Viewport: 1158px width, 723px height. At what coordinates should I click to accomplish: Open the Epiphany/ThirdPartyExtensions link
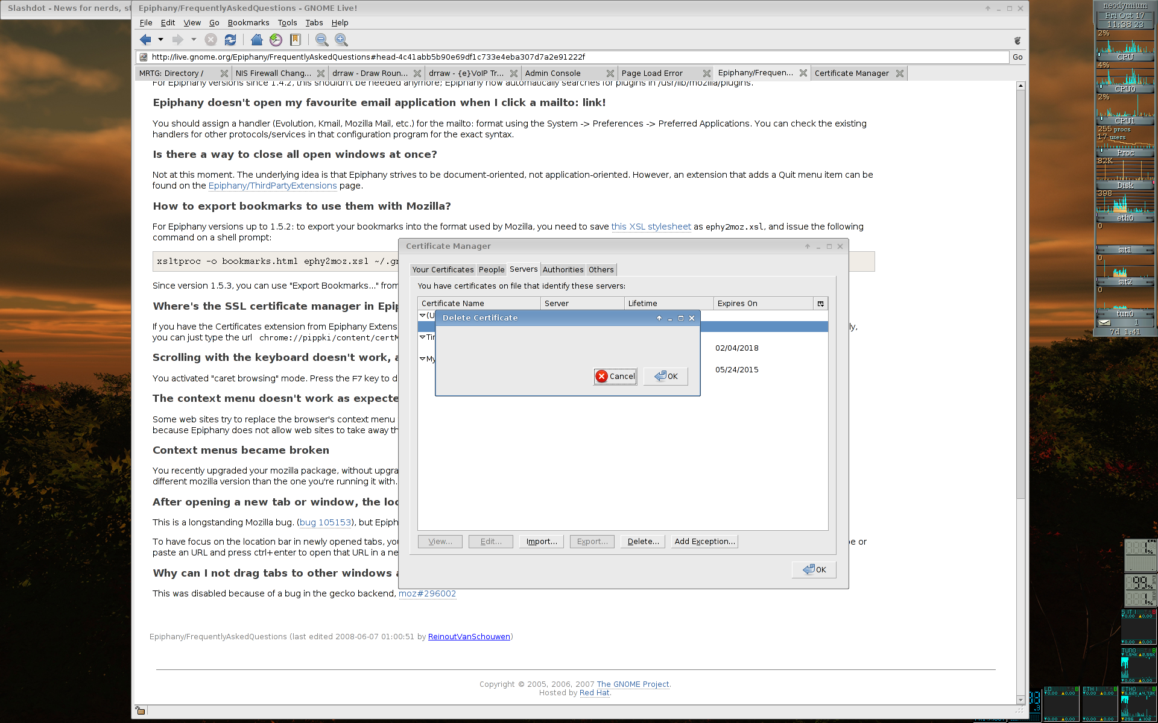tap(273, 186)
